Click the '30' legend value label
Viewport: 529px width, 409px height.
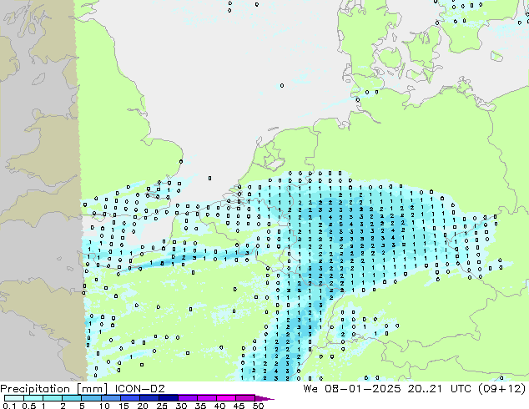(x=181, y=406)
